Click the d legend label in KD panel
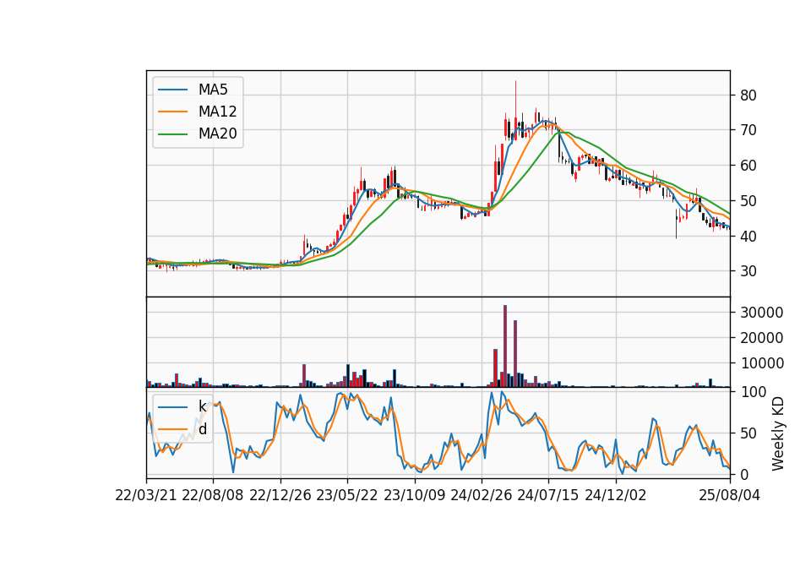 202,429
